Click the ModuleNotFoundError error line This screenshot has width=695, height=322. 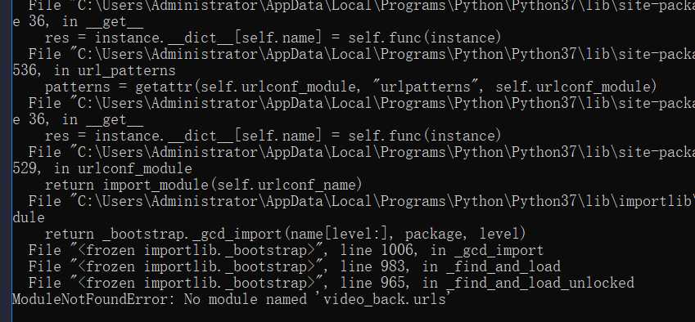click(232, 299)
